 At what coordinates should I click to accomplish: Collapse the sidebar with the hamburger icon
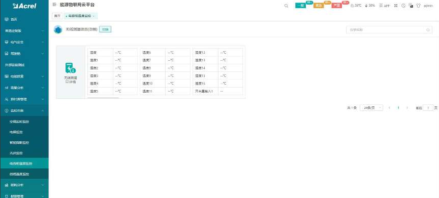coord(54,5)
